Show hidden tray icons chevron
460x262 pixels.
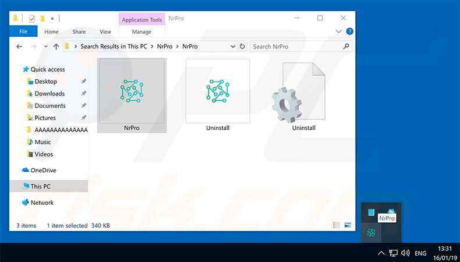click(x=381, y=253)
